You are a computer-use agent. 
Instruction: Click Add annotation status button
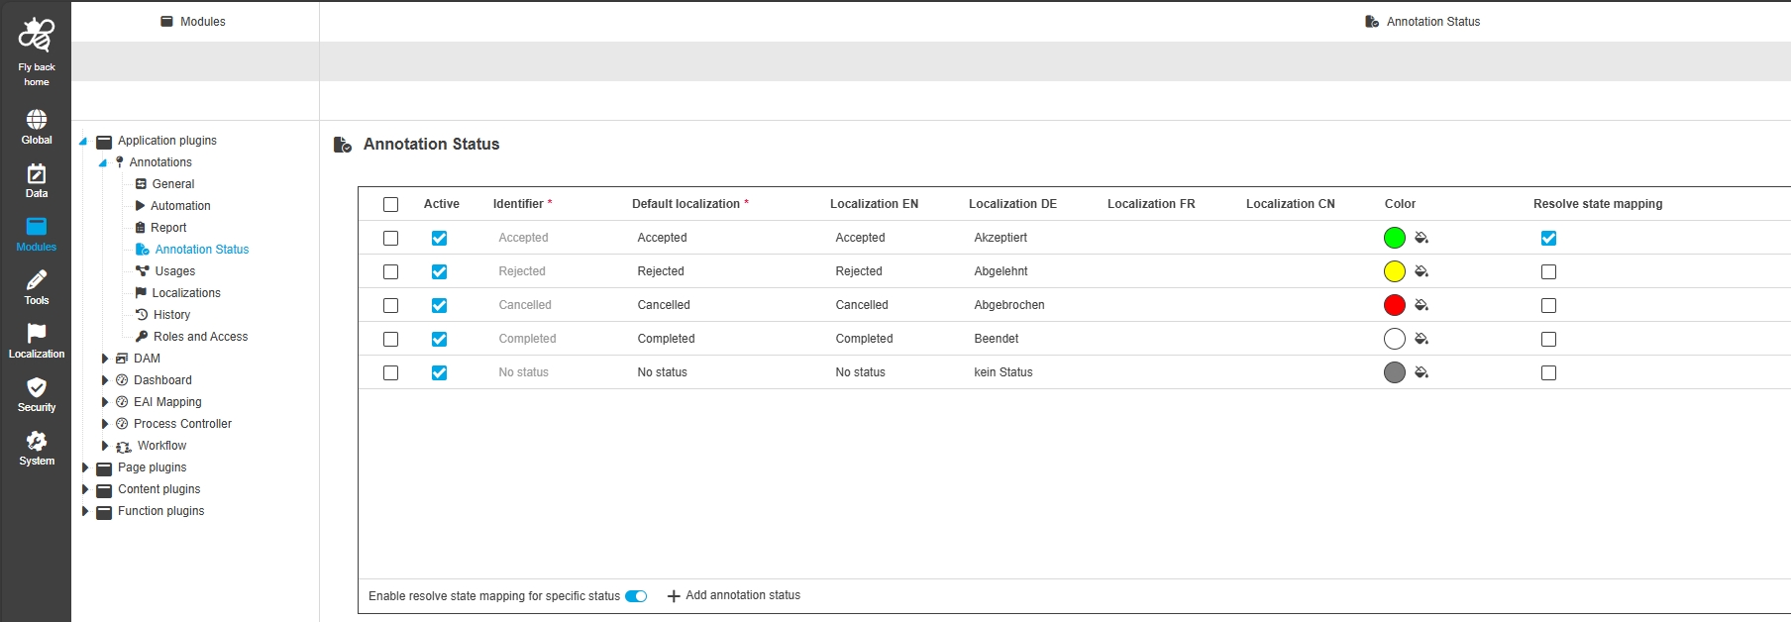pyautogui.click(x=734, y=595)
